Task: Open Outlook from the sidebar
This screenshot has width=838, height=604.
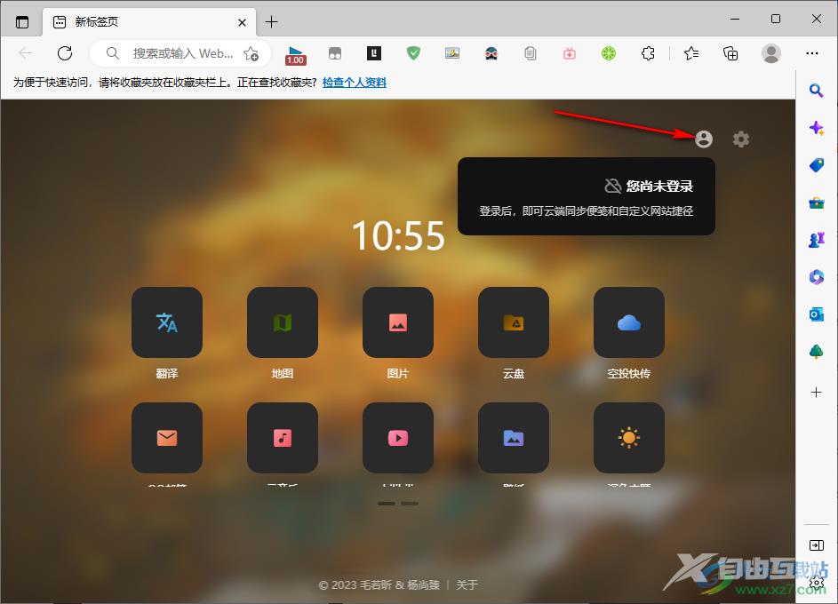Action: pyautogui.click(x=816, y=314)
